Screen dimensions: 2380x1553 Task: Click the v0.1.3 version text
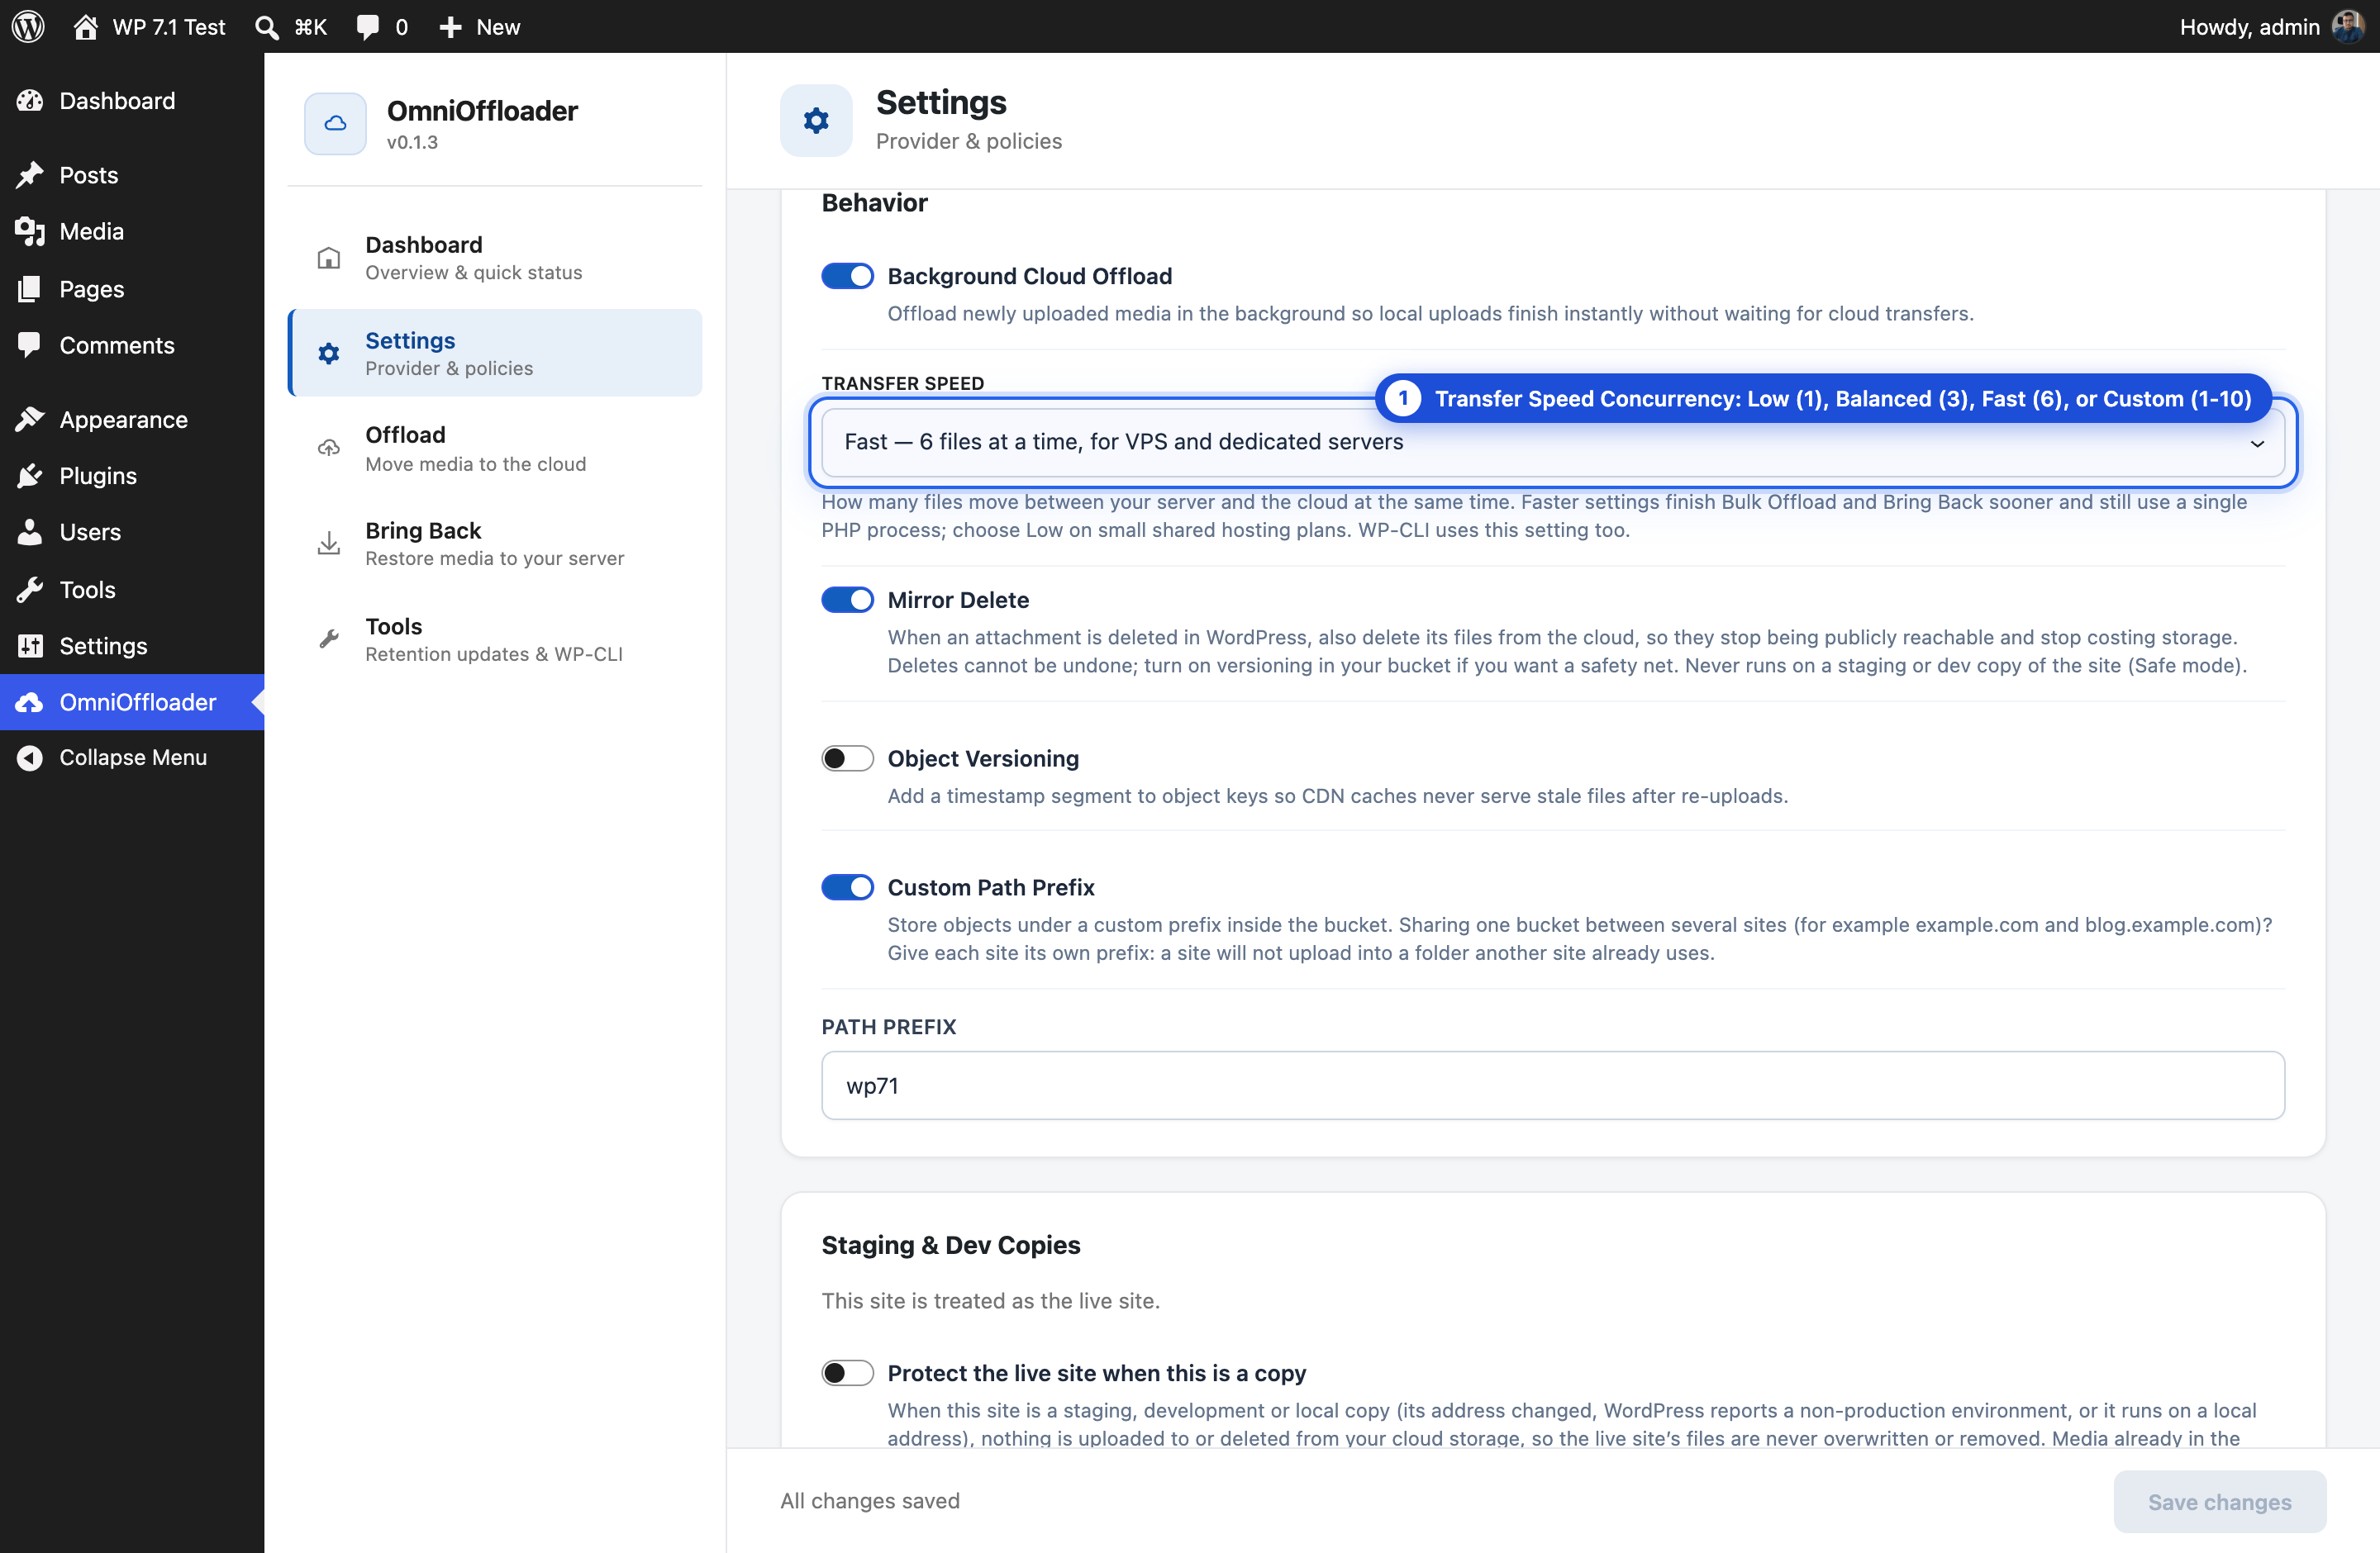412,143
